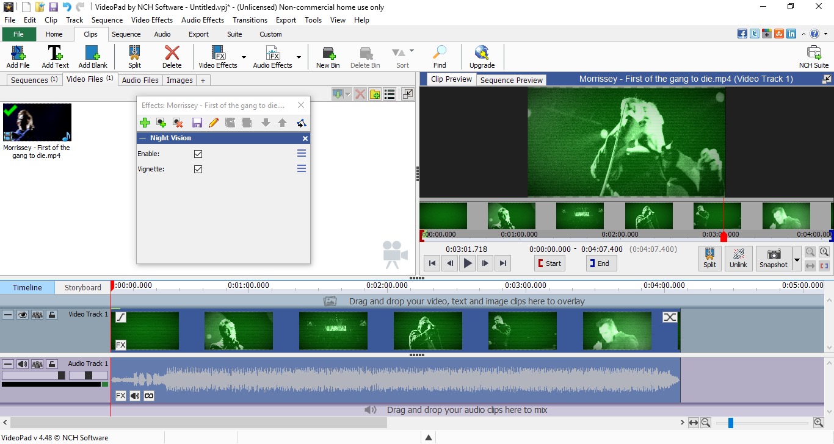The height and width of the screenshot is (444, 834).
Task: Open the Enable parameter options menu
Action: pos(302,154)
